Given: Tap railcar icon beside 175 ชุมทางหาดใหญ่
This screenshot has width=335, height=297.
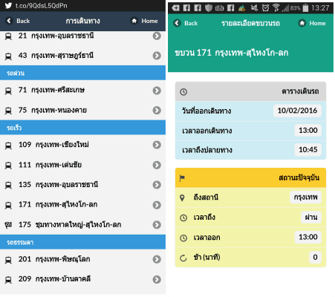Looking at the screenshot, I should 8,225.
